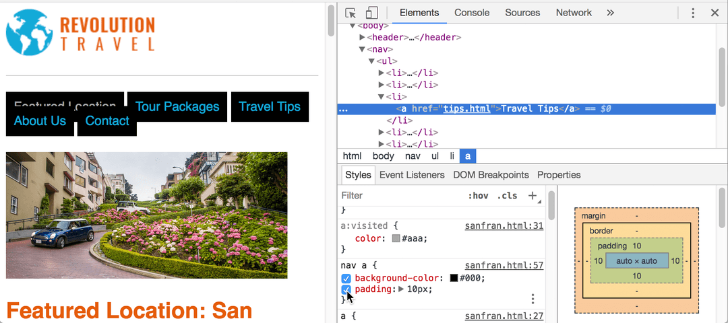Collapse the nav element node
The image size is (728, 323).
click(x=362, y=49)
